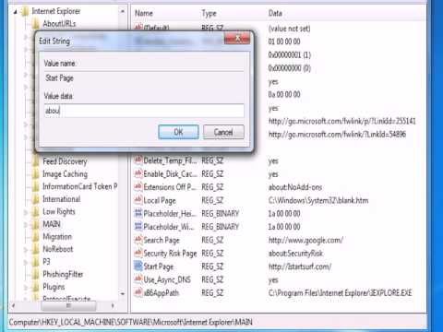Select the International folder icon

click(36, 199)
